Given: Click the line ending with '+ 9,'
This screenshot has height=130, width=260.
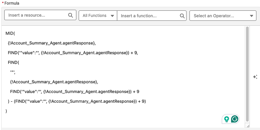Looking at the screenshot, I should coord(73,53).
